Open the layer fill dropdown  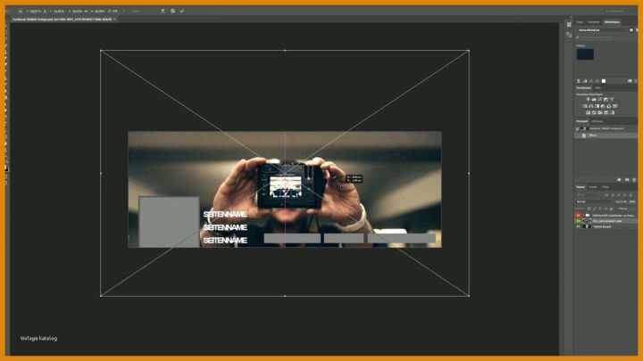pyautogui.click(x=632, y=209)
